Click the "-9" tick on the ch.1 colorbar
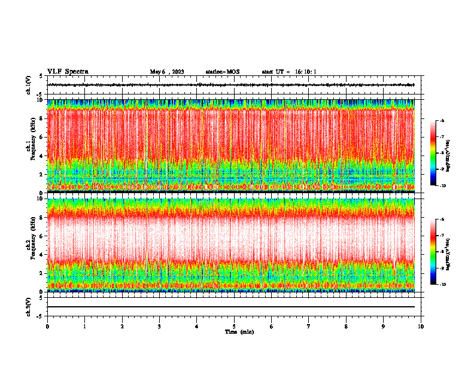Viewport: 474px width, 366px height. [x=442, y=169]
